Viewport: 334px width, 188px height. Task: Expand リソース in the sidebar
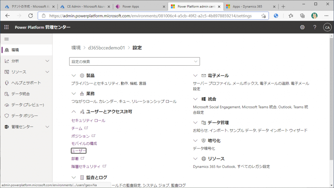(47, 72)
